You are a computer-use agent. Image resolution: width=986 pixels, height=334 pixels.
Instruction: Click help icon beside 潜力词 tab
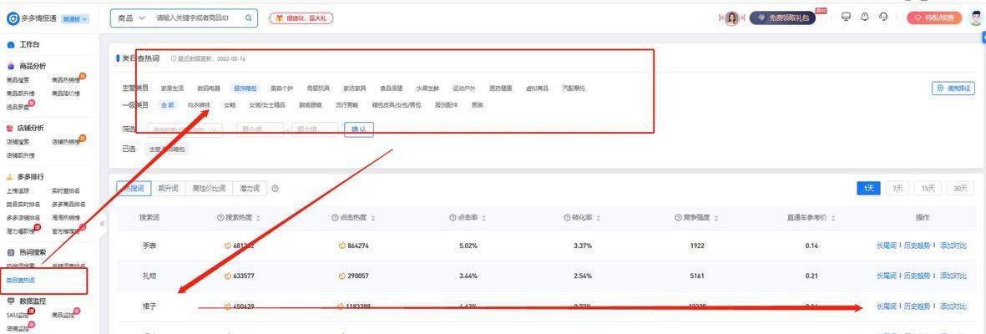[x=275, y=189]
